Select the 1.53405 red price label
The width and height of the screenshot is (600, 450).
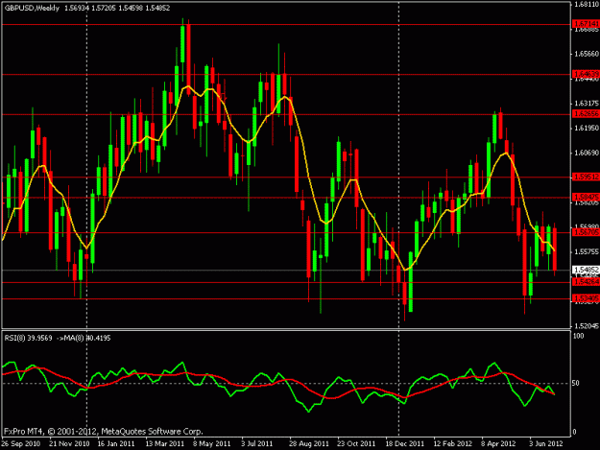(587, 297)
